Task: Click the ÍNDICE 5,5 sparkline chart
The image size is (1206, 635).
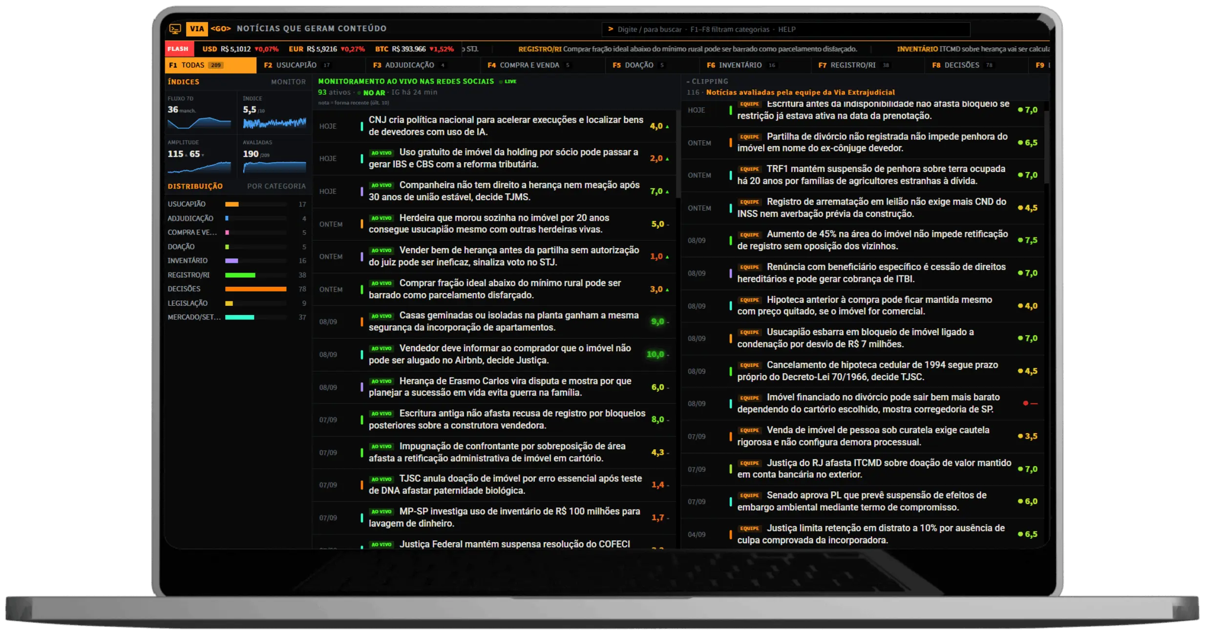Action: tap(275, 123)
